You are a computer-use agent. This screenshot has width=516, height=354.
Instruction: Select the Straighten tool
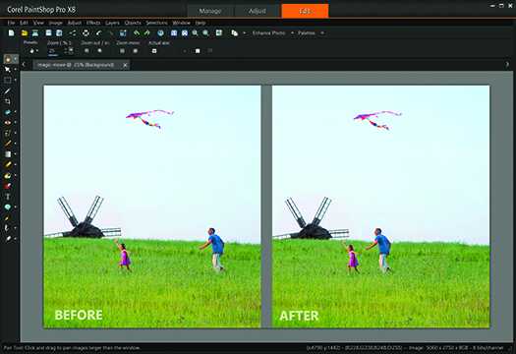tap(8, 112)
